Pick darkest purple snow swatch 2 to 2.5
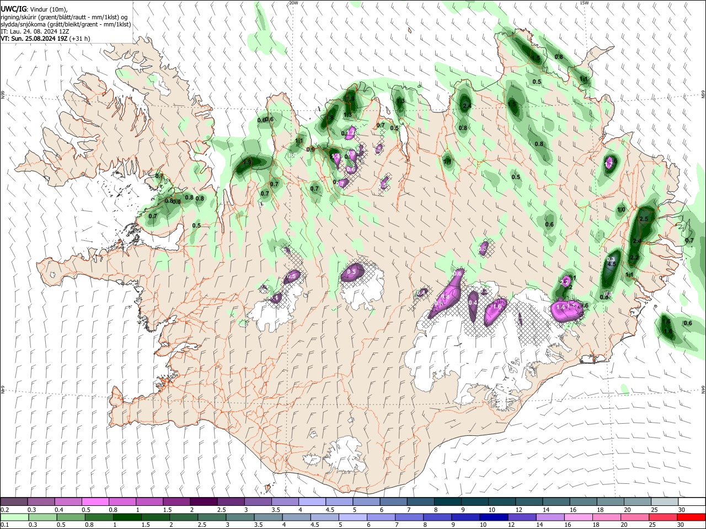Image resolution: width=706 pixels, height=529 pixels. pyautogui.click(x=203, y=502)
